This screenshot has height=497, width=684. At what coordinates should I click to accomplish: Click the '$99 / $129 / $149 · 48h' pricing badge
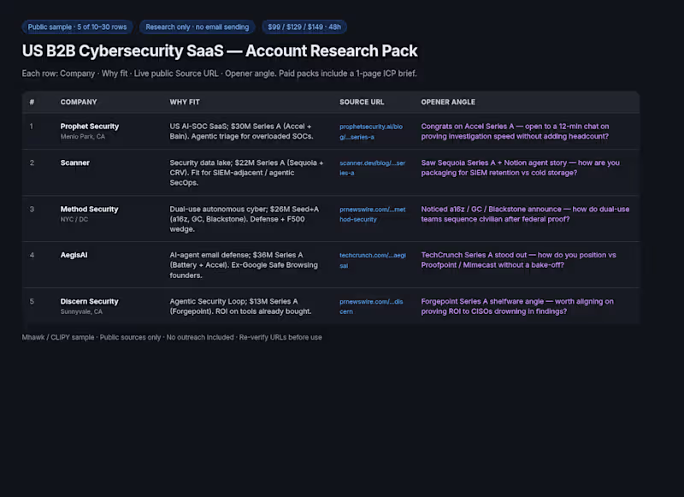pyautogui.click(x=304, y=27)
